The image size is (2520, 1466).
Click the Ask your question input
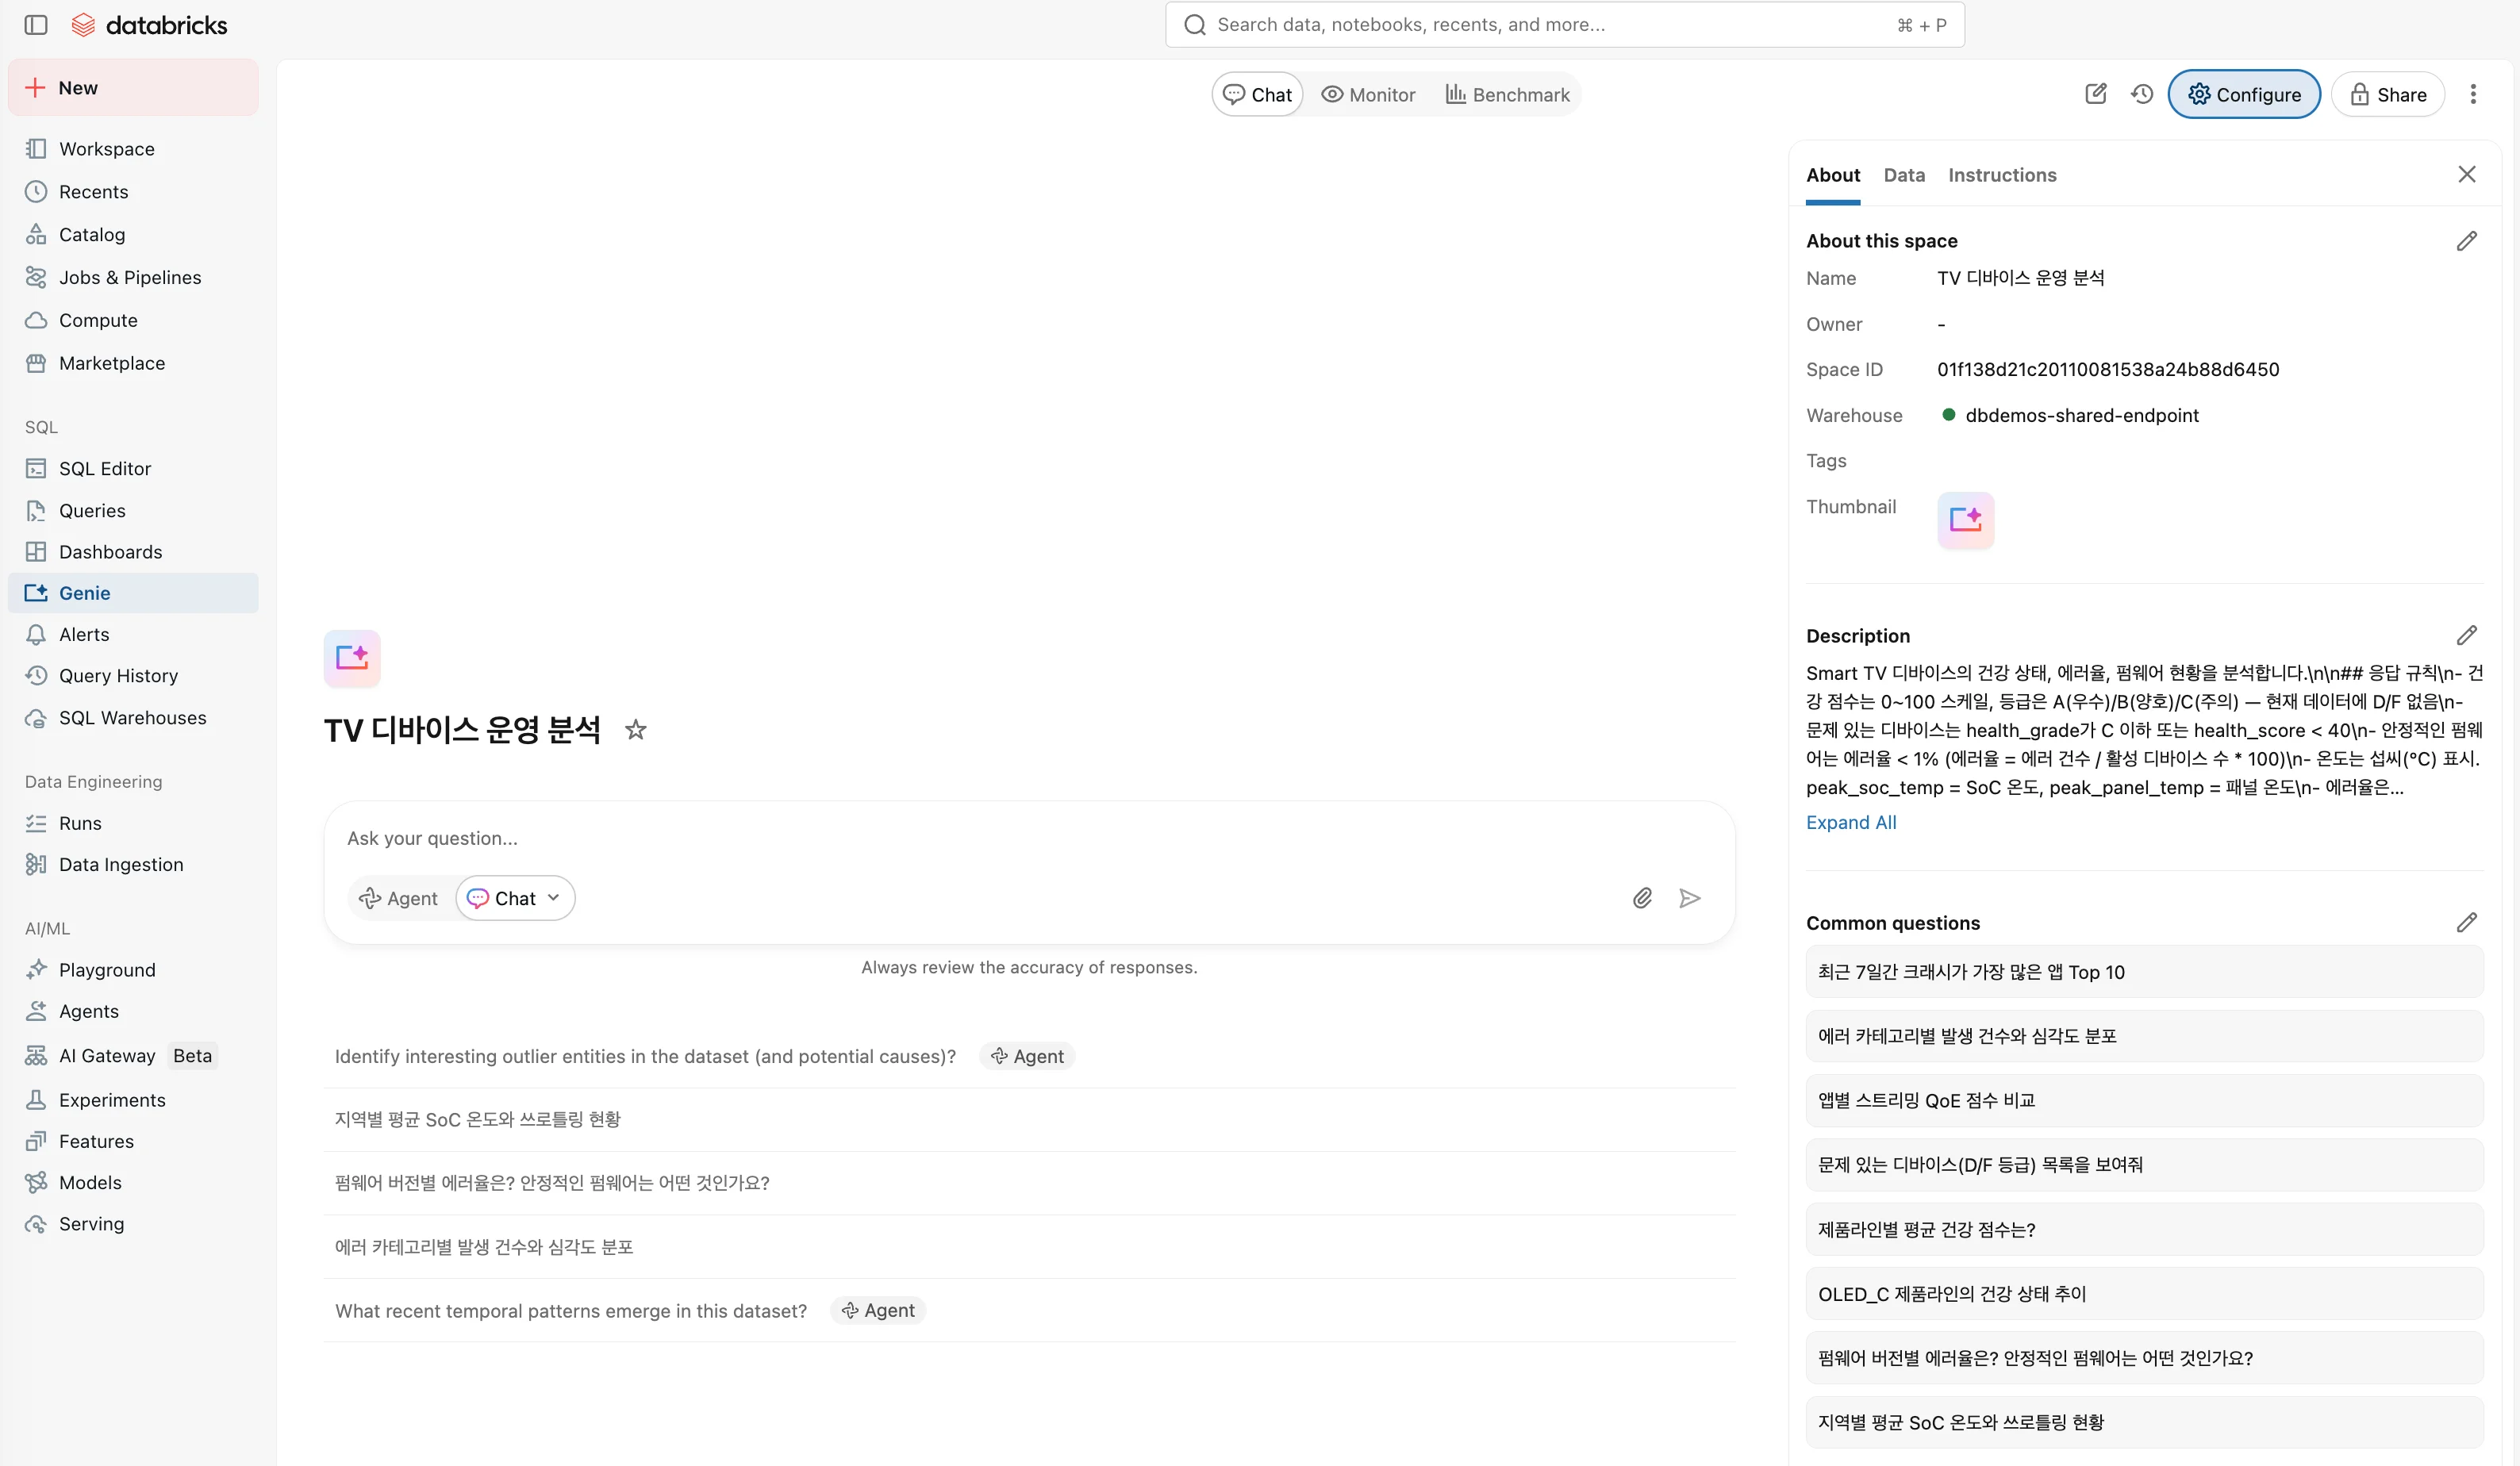coord(1029,839)
